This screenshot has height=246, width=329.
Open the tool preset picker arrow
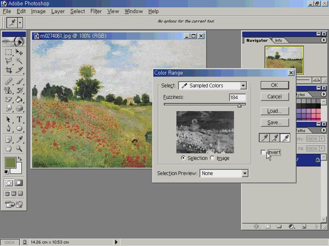(20, 22)
